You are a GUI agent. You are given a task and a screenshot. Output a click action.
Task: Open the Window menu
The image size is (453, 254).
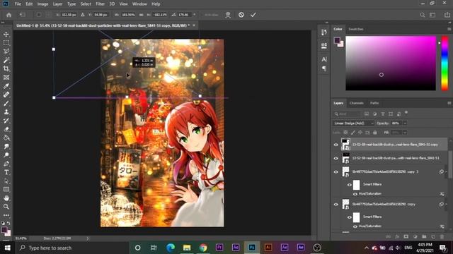pos(139,4)
